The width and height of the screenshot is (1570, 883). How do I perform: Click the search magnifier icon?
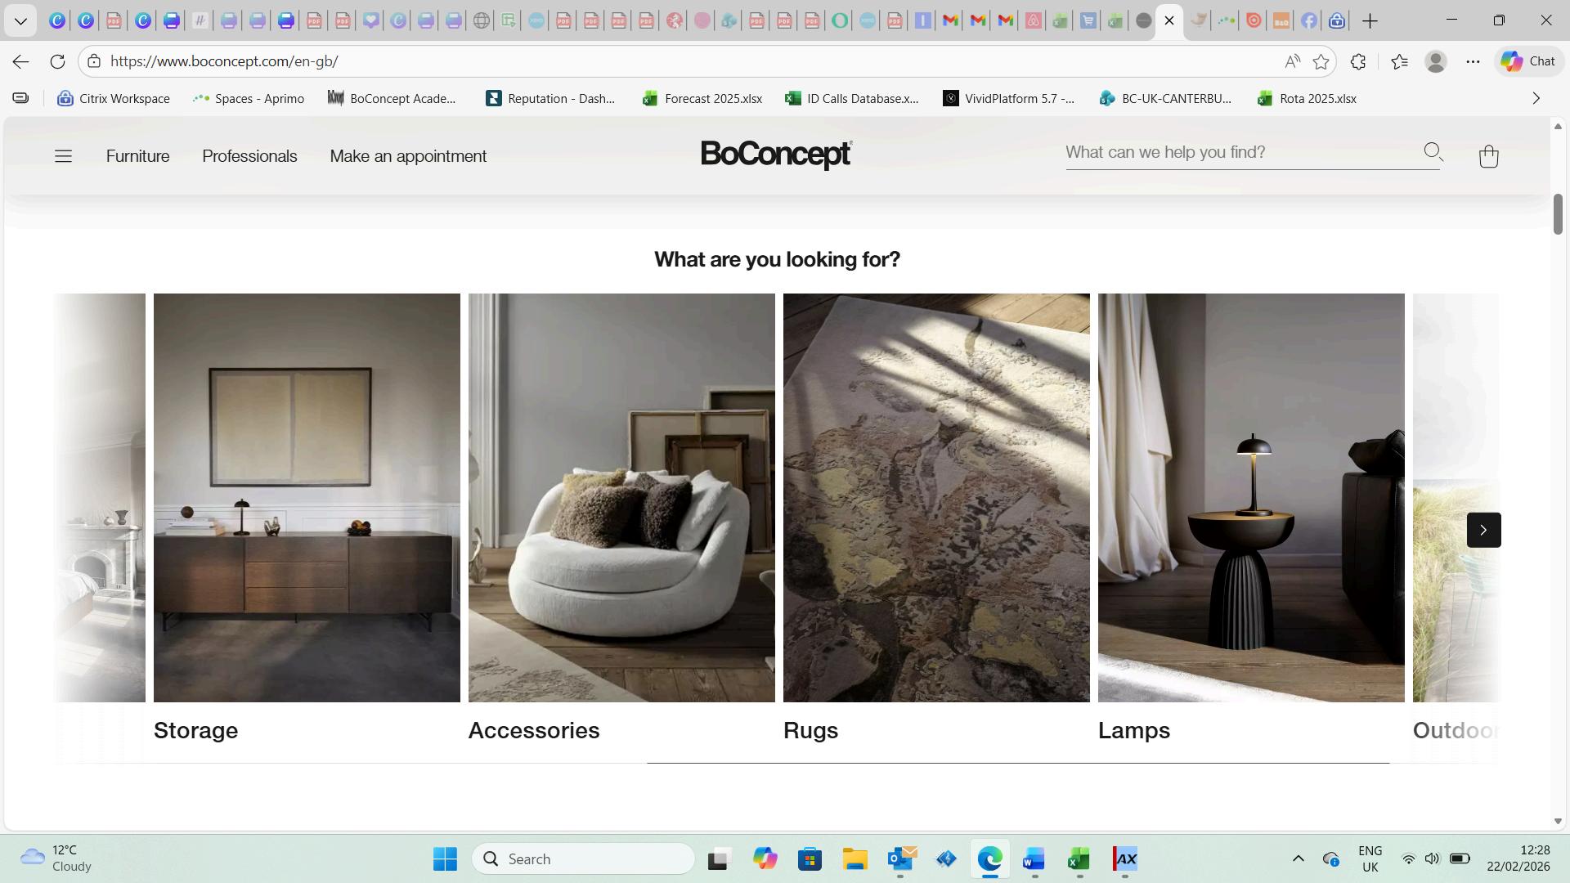1433,152
